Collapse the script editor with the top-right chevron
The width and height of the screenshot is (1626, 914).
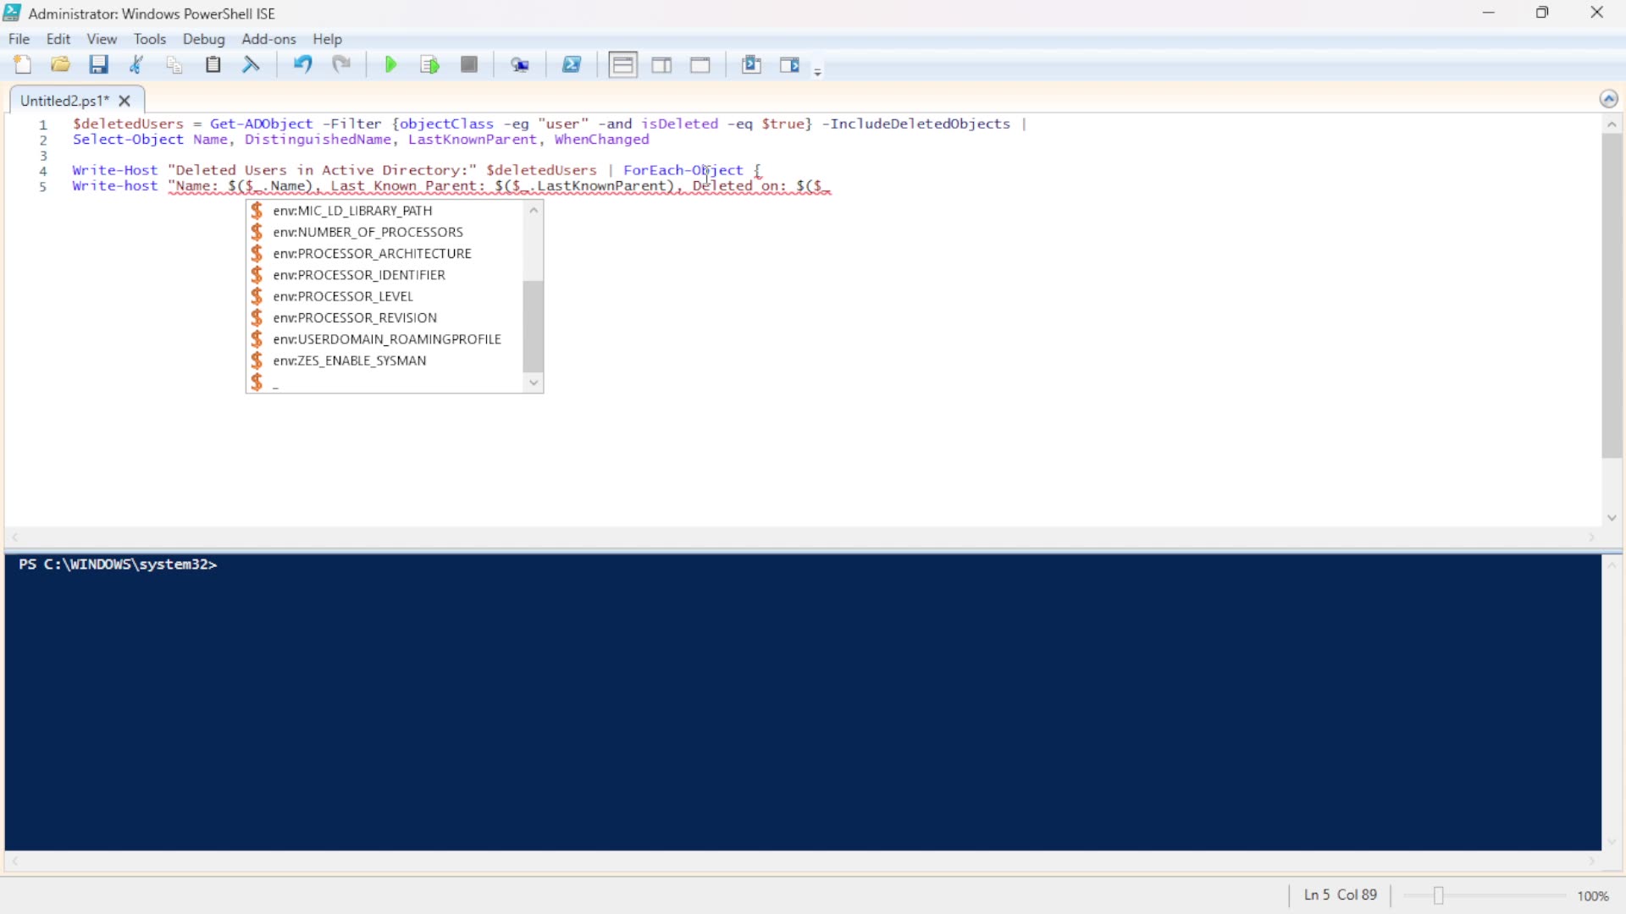coord(1609,98)
